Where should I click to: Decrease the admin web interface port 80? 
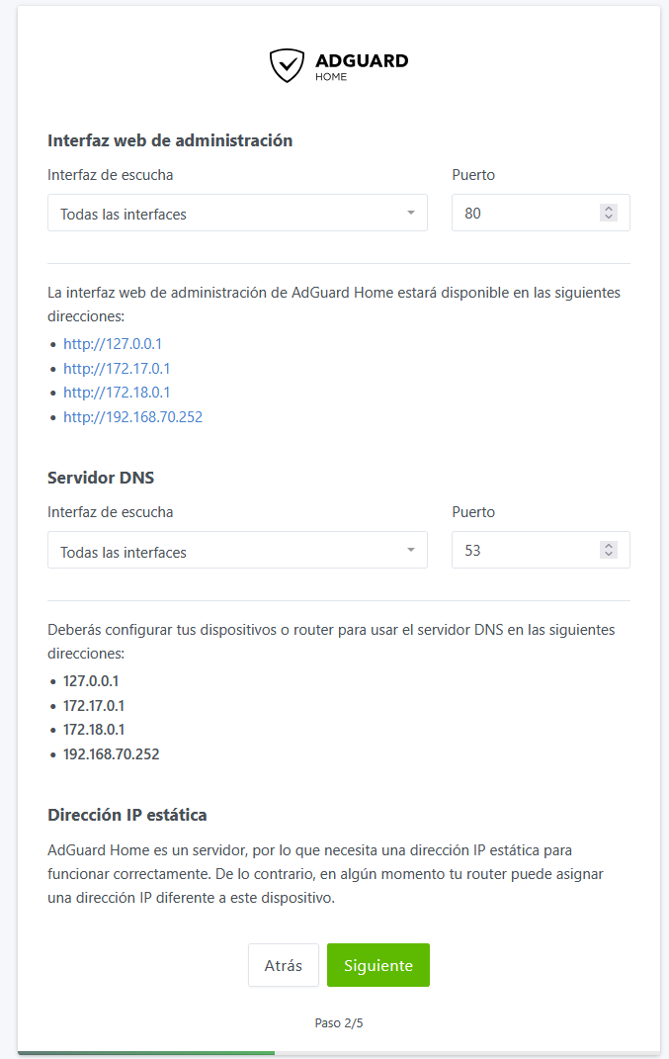click(x=609, y=218)
